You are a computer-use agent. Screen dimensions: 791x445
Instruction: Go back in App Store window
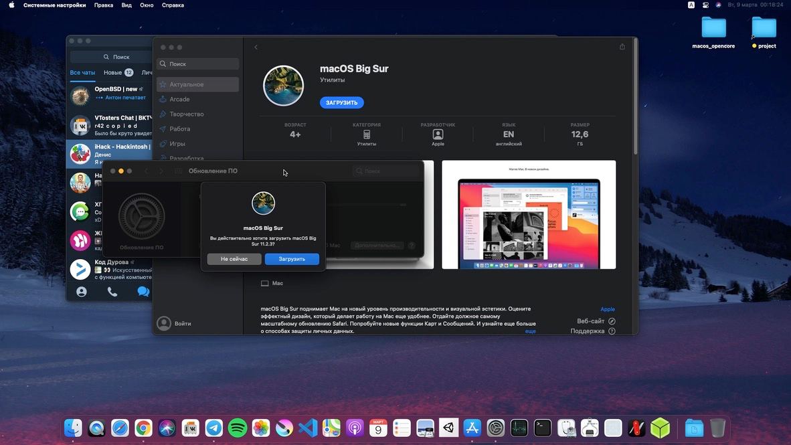pyautogui.click(x=256, y=47)
